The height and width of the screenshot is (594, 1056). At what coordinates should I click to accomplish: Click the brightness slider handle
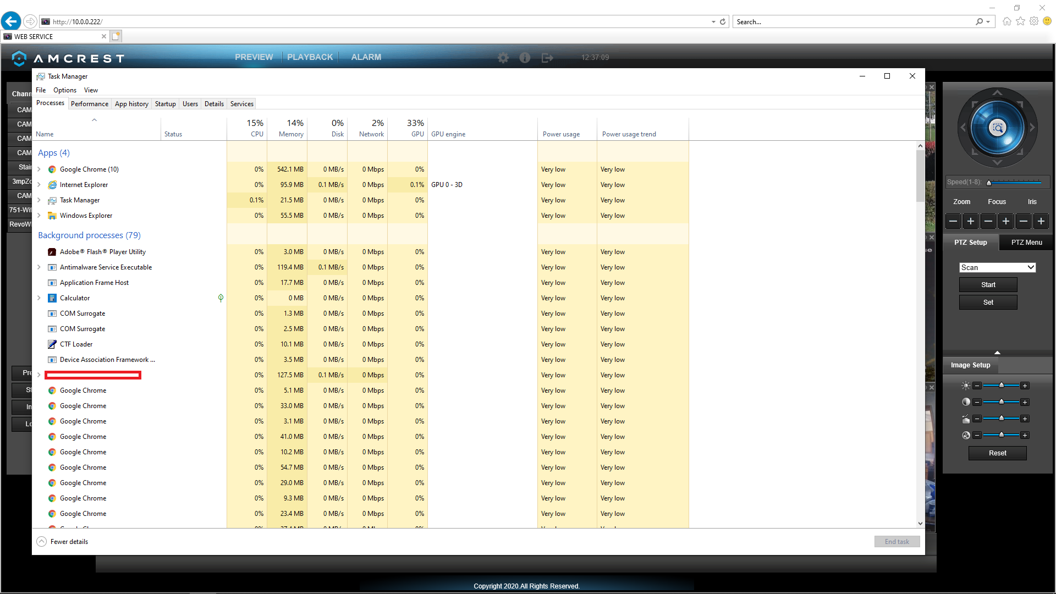point(1002,386)
